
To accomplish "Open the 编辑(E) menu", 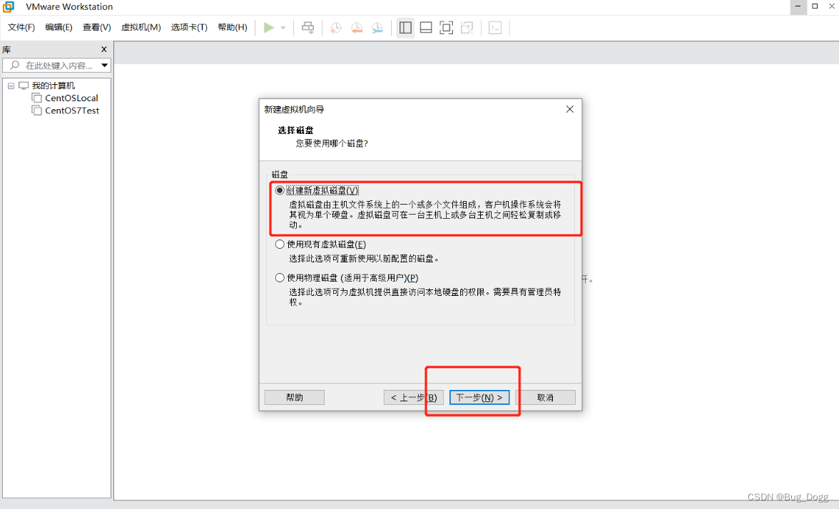I will 59,27.
